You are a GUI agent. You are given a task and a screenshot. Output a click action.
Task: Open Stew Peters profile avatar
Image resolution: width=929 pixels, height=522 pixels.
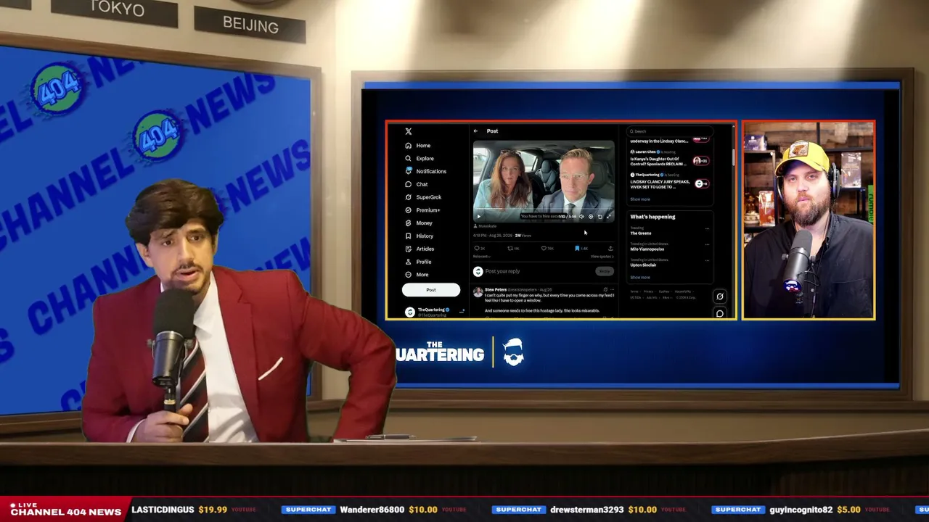478,291
